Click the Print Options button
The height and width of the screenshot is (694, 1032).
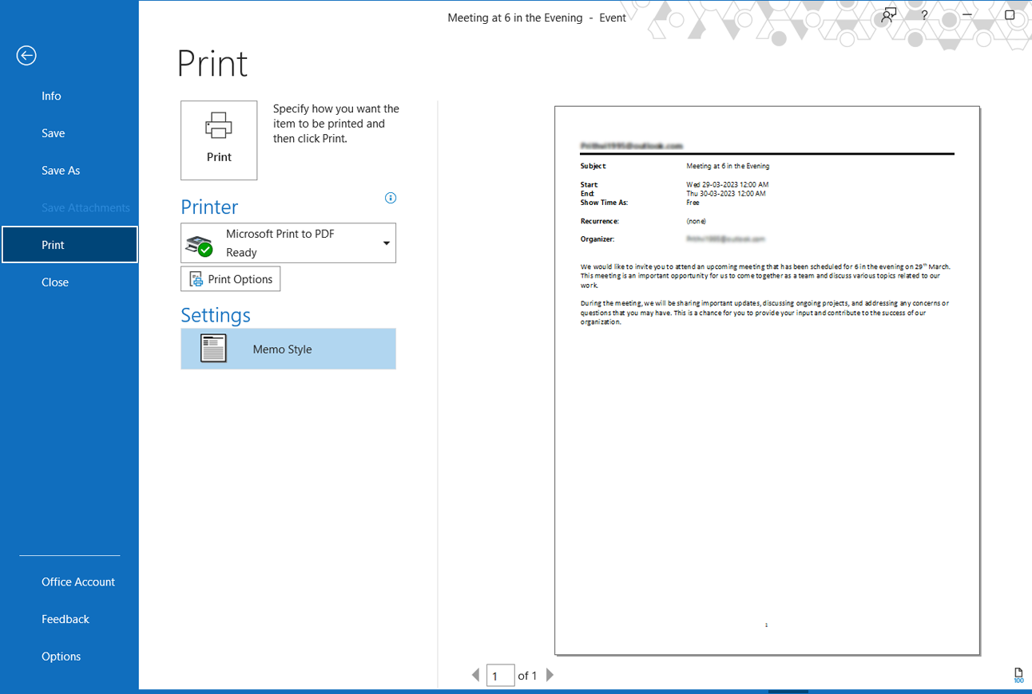(230, 278)
